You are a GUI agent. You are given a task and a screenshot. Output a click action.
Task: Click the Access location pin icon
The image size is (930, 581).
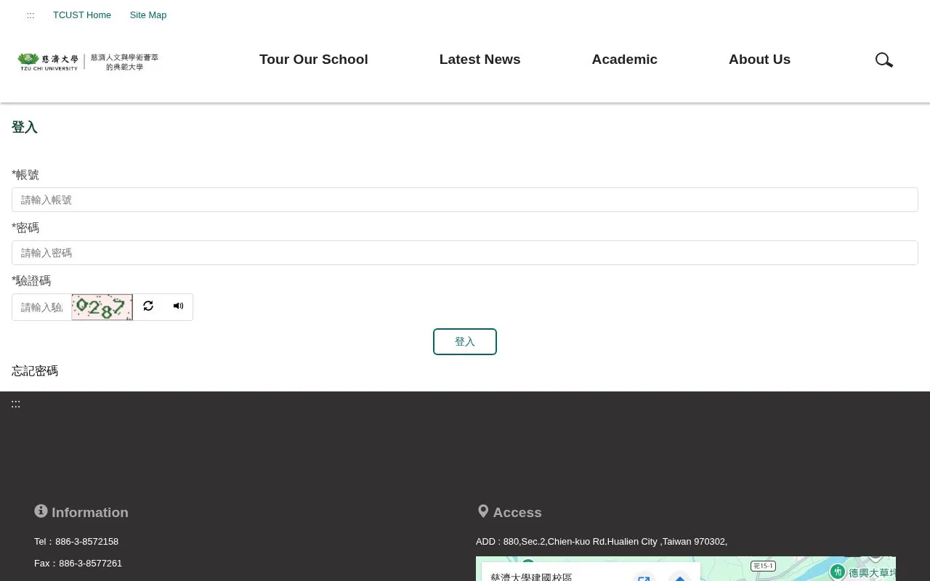click(x=483, y=511)
